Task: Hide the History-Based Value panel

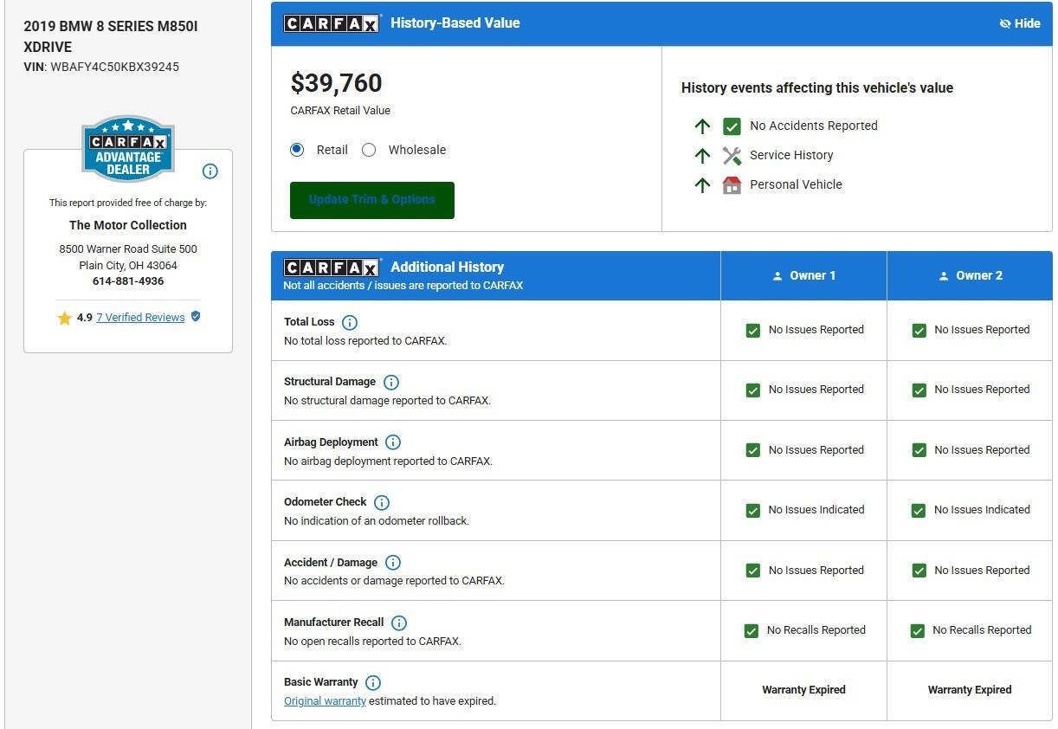Action: (x=1020, y=23)
